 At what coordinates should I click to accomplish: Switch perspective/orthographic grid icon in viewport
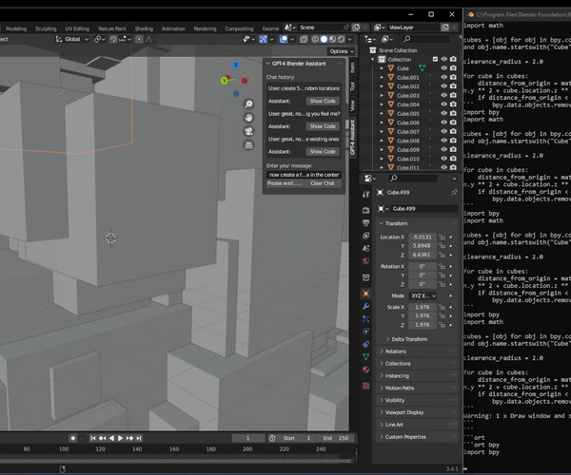click(x=248, y=145)
